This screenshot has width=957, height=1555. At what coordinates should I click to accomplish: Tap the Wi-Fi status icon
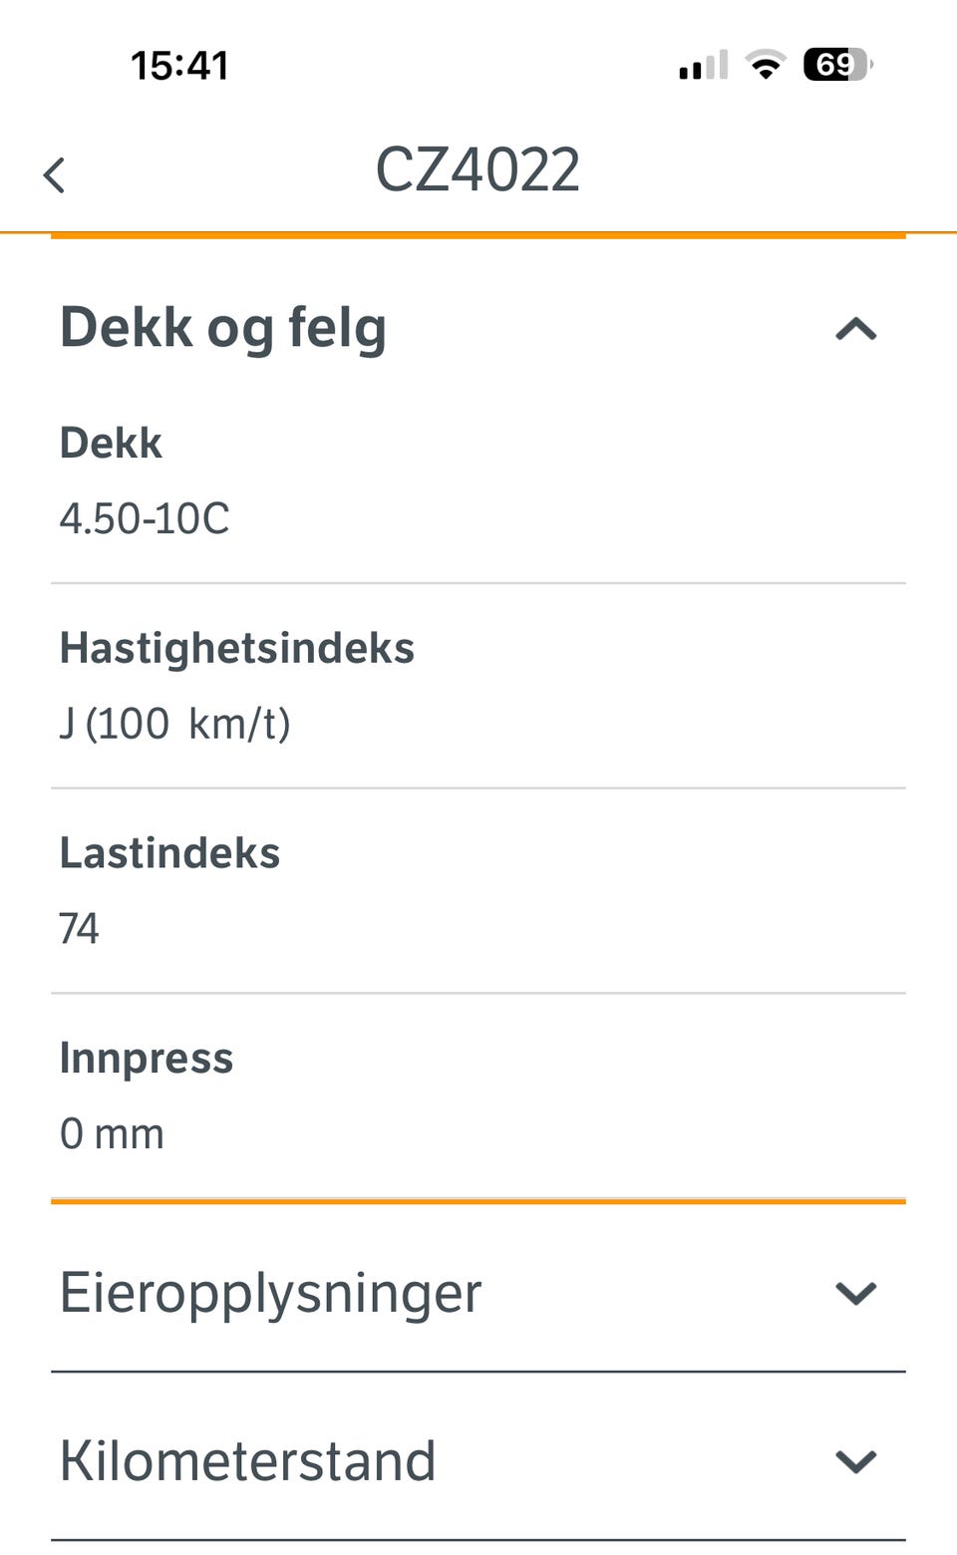tap(766, 65)
